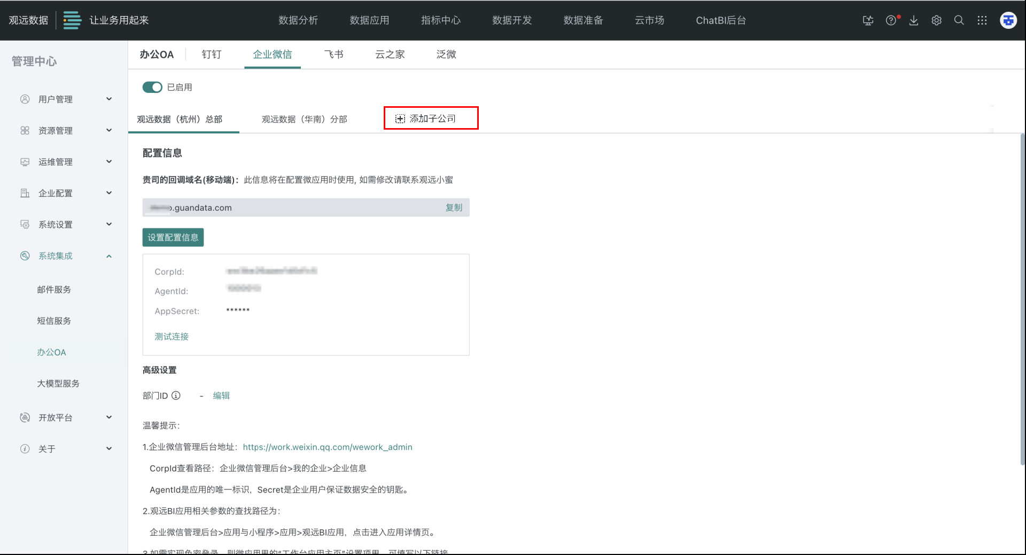Open the download icon in top bar
Viewport: 1026px width, 555px height.
tap(914, 20)
